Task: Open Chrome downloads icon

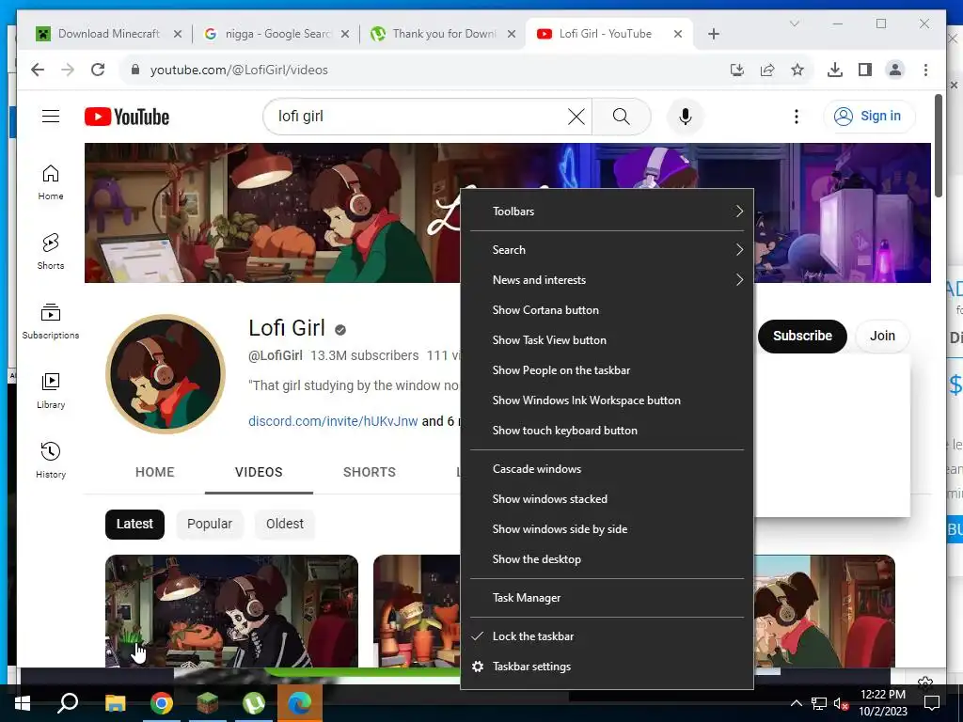Action: (x=835, y=70)
